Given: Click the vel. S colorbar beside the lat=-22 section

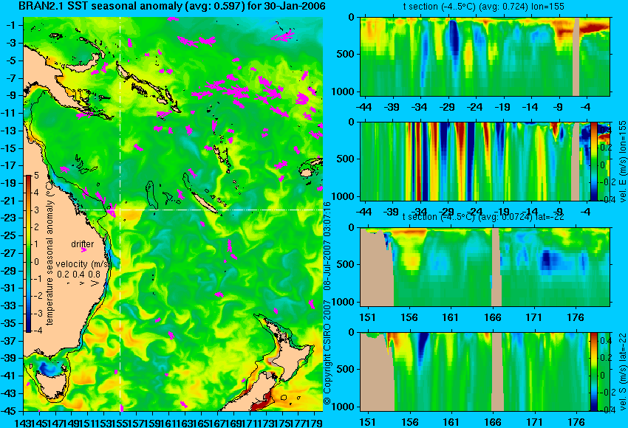Looking at the screenshot, I should [593, 372].
